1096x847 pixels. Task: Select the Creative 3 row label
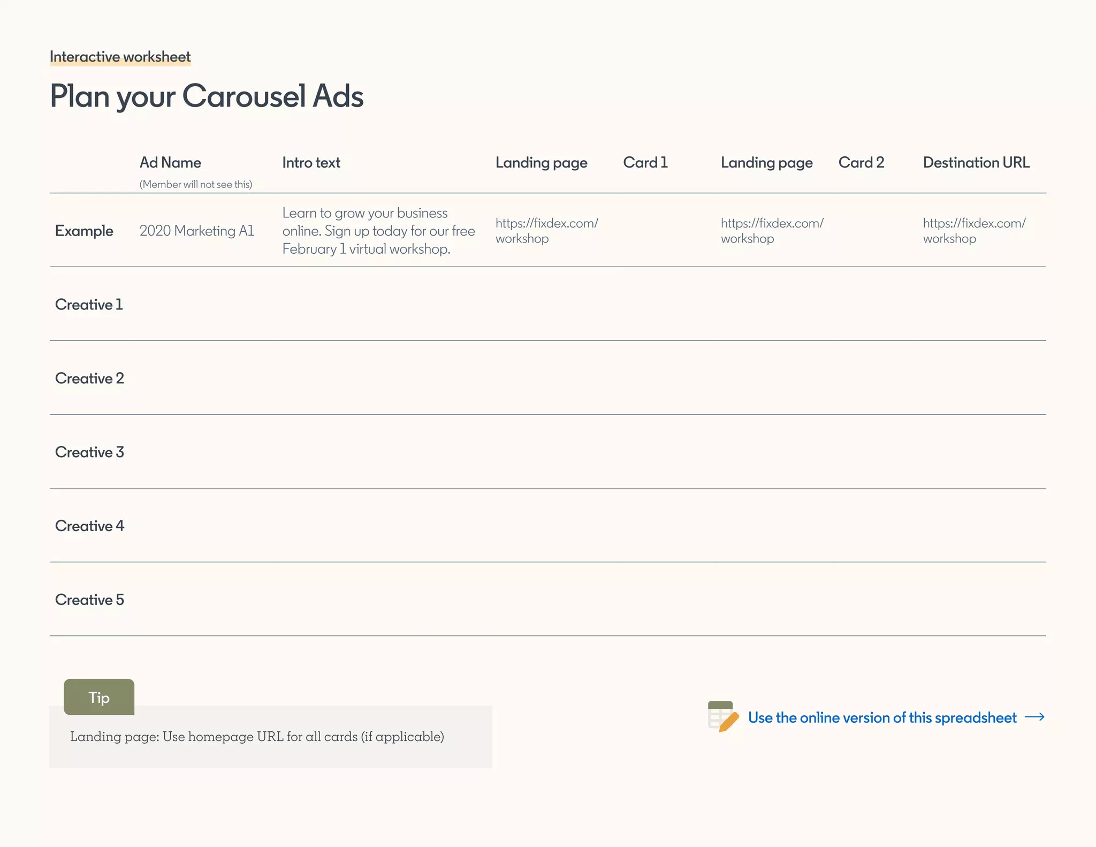89,452
